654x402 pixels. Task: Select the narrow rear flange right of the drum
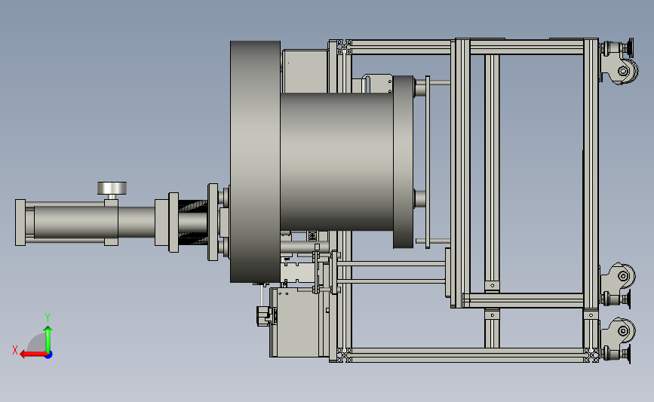click(404, 162)
